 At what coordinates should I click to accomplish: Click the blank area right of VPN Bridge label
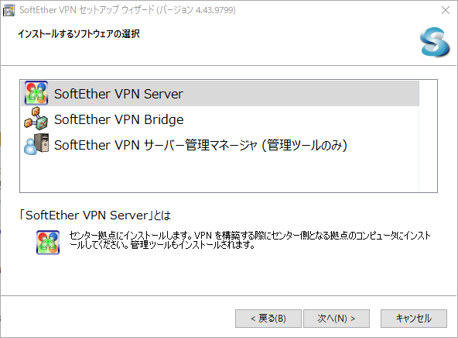[x=302, y=119]
